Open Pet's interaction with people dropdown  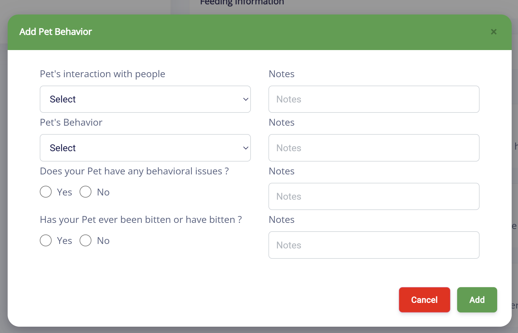click(x=145, y=99)
